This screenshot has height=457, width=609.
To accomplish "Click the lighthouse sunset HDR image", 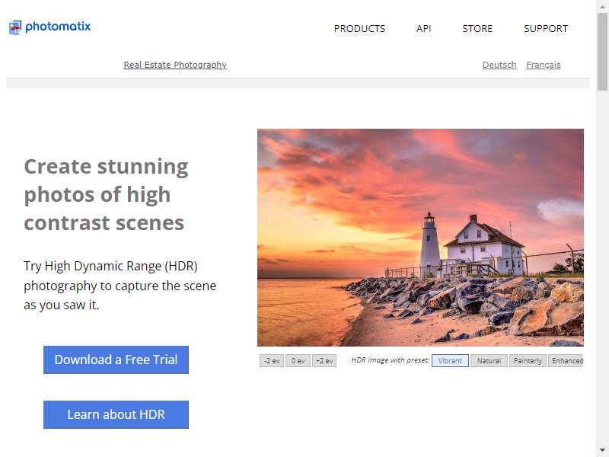I will tap(420, 238).
